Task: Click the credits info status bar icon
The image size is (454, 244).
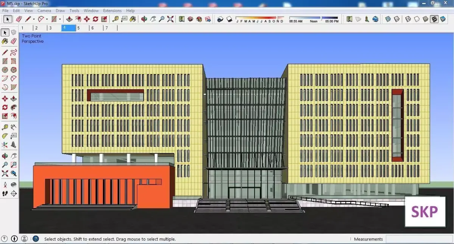Action: pyautogui.click(x=14, y=239)
